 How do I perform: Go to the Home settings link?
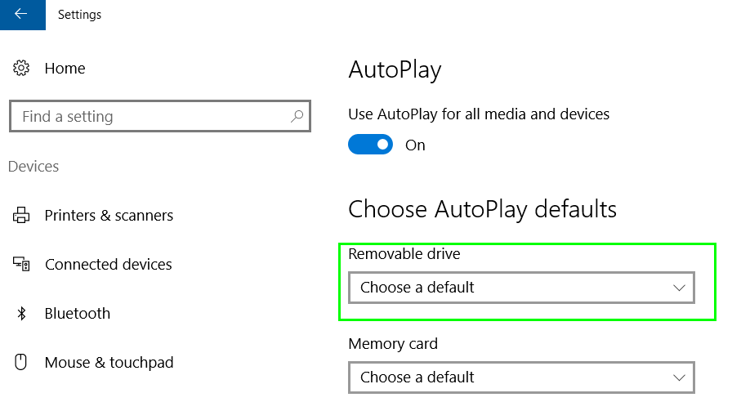point(65,69)
